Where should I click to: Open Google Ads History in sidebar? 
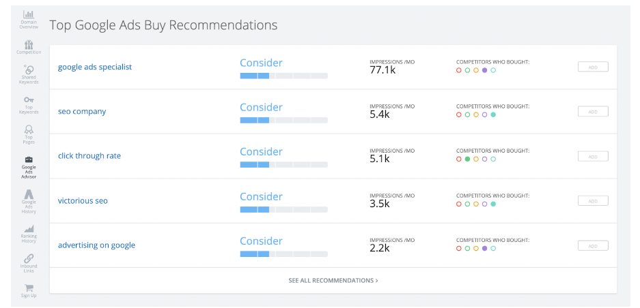[29, 195]
